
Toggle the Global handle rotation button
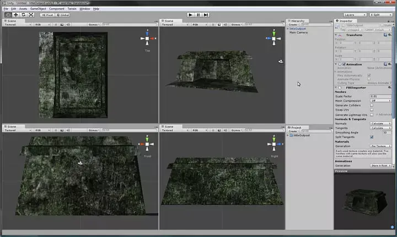pyautogui.click(x=62, y=15)
